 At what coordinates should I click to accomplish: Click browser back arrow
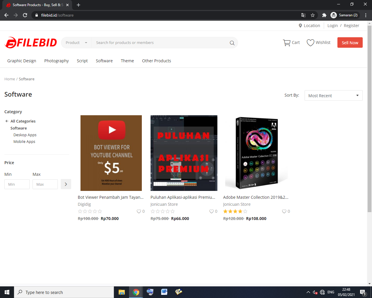tap(6, 15)
